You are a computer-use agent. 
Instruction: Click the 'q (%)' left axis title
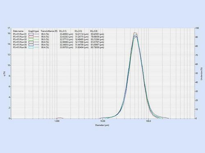pyautogui.click(x=5, y=73)
